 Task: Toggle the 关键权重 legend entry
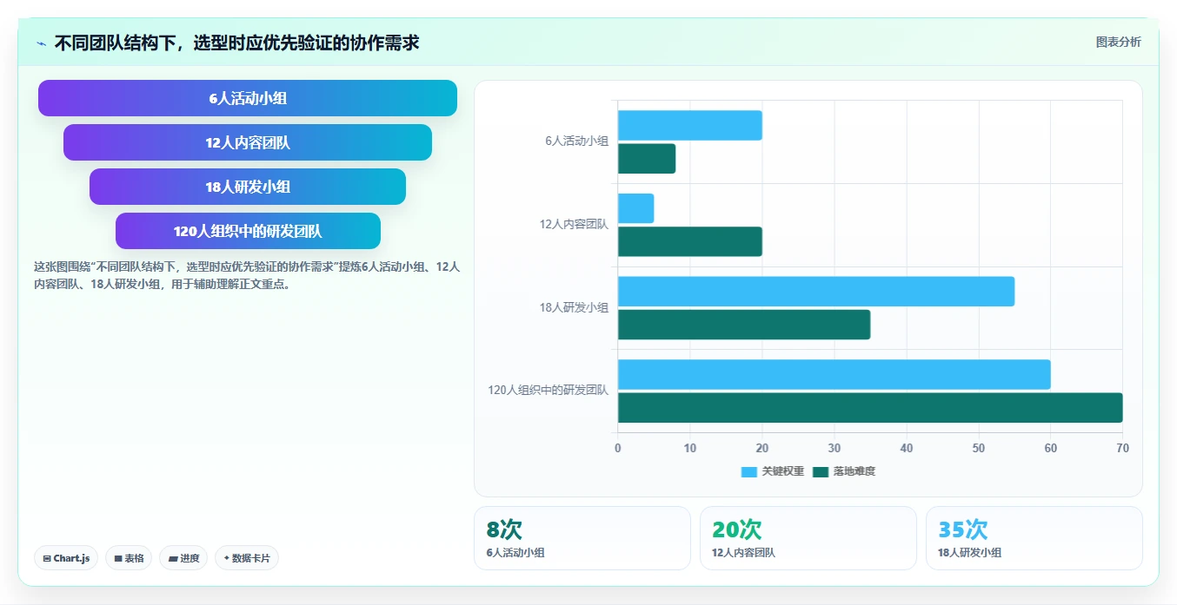pos(772,471)
